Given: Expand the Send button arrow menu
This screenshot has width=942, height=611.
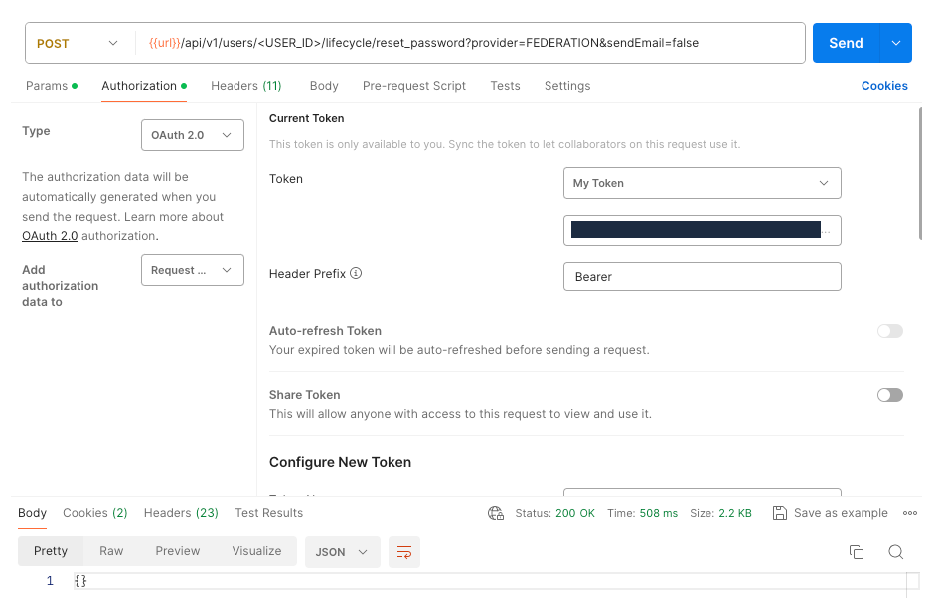Looking at the screenshot, I should [896, 43].
